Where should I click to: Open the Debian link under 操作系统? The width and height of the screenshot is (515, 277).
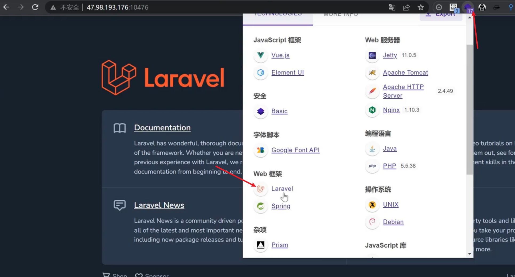click(x=393, y=222)
